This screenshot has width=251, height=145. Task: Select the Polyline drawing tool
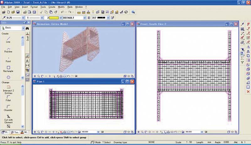[8, 50]
